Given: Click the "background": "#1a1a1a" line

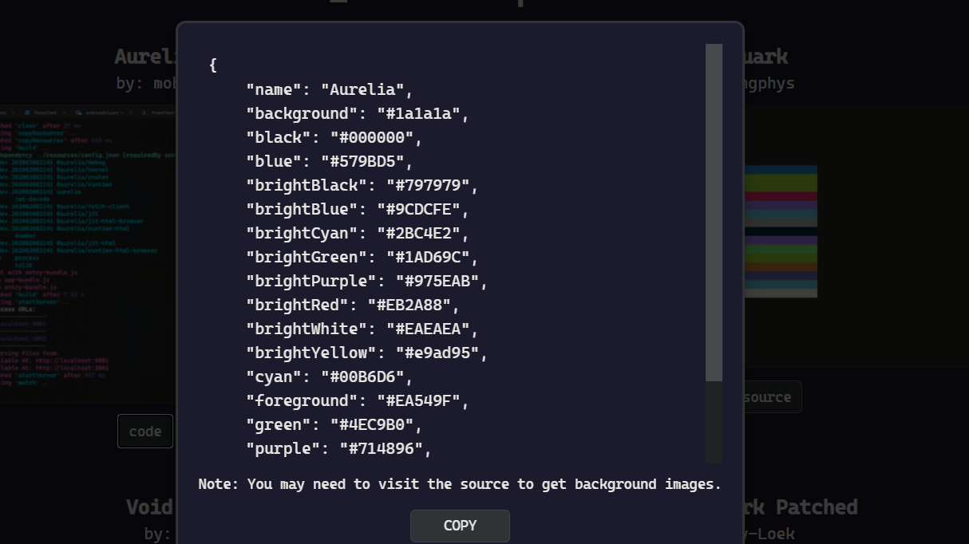Looking at the screenshot, I should pyautogui.click(x=358, y=113).
